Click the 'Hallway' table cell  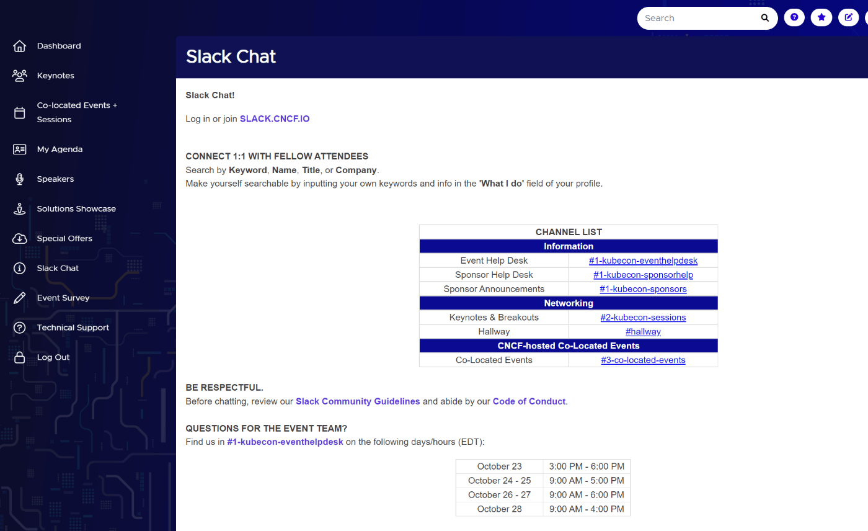pyautogui.click(x=494, y=332)
